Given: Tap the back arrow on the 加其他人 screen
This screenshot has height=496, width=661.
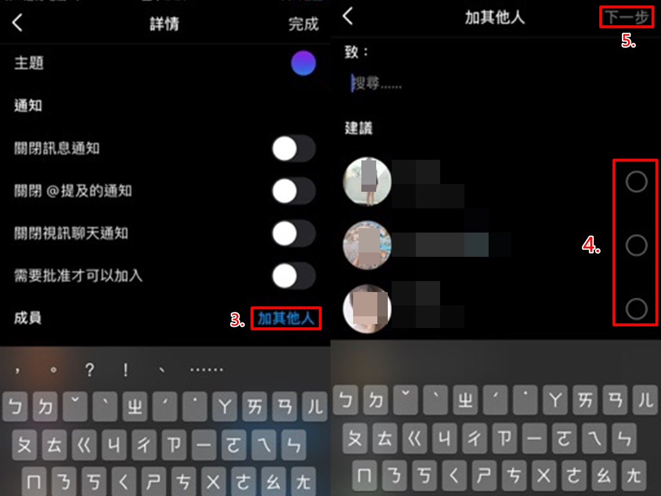Looking at the screenshot, I should tap(348, 16).
